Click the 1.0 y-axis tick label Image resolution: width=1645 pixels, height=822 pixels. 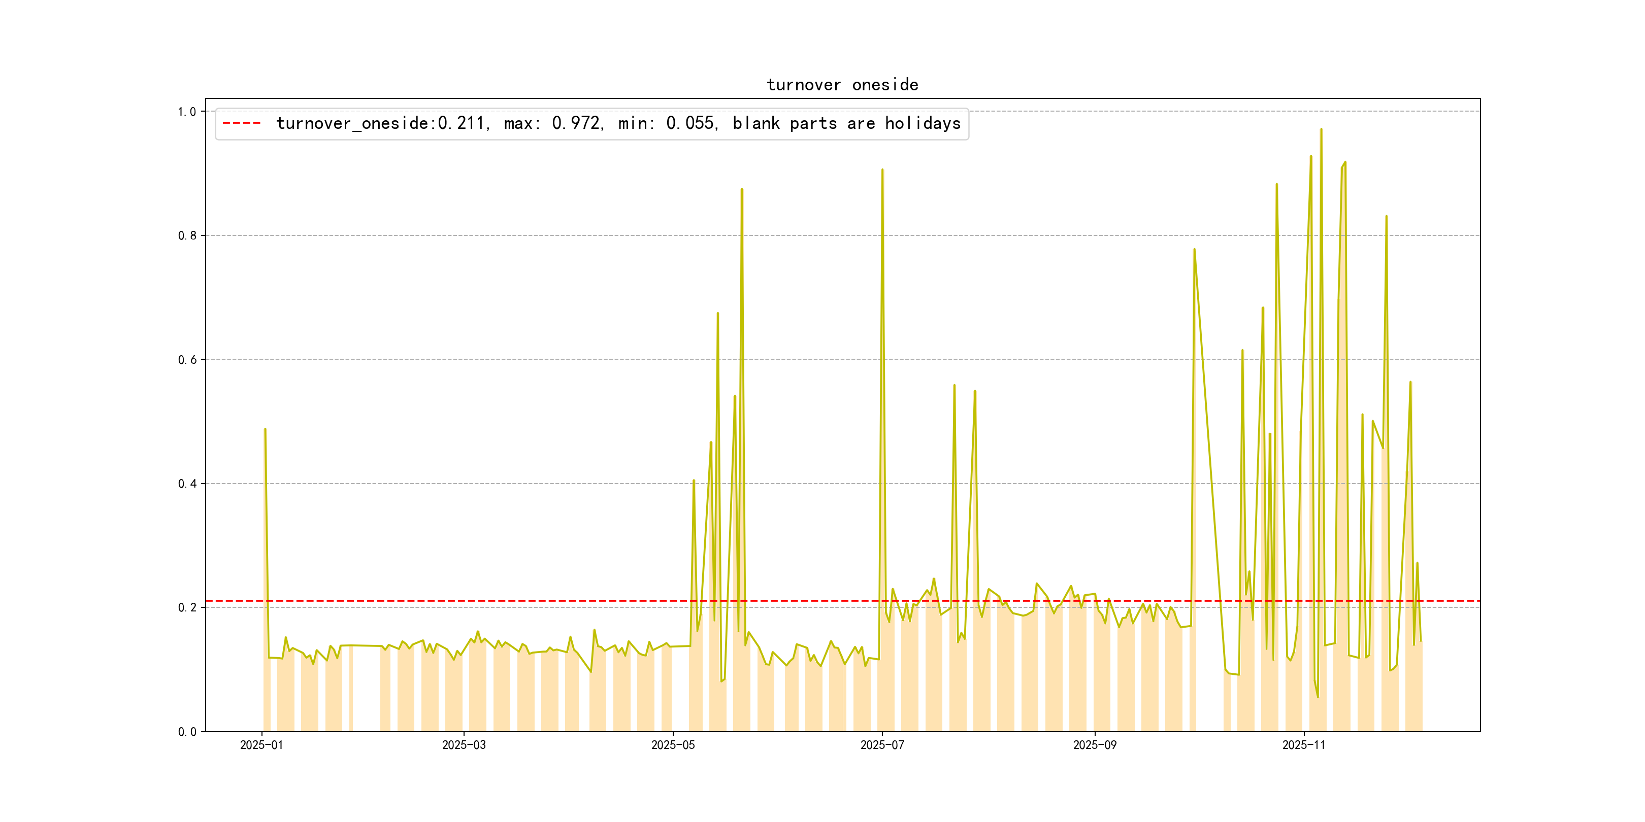click(x=186, y=112)
